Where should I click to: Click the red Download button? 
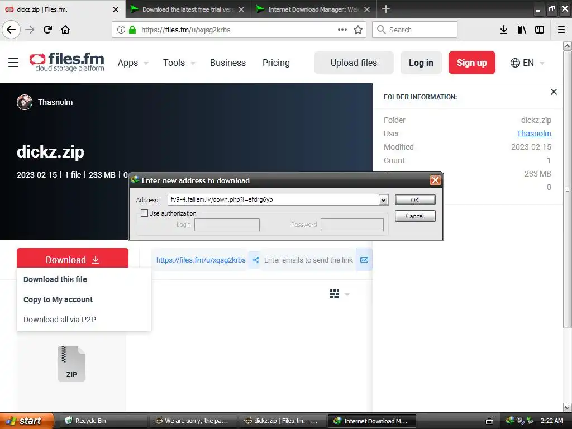point(72,259)
